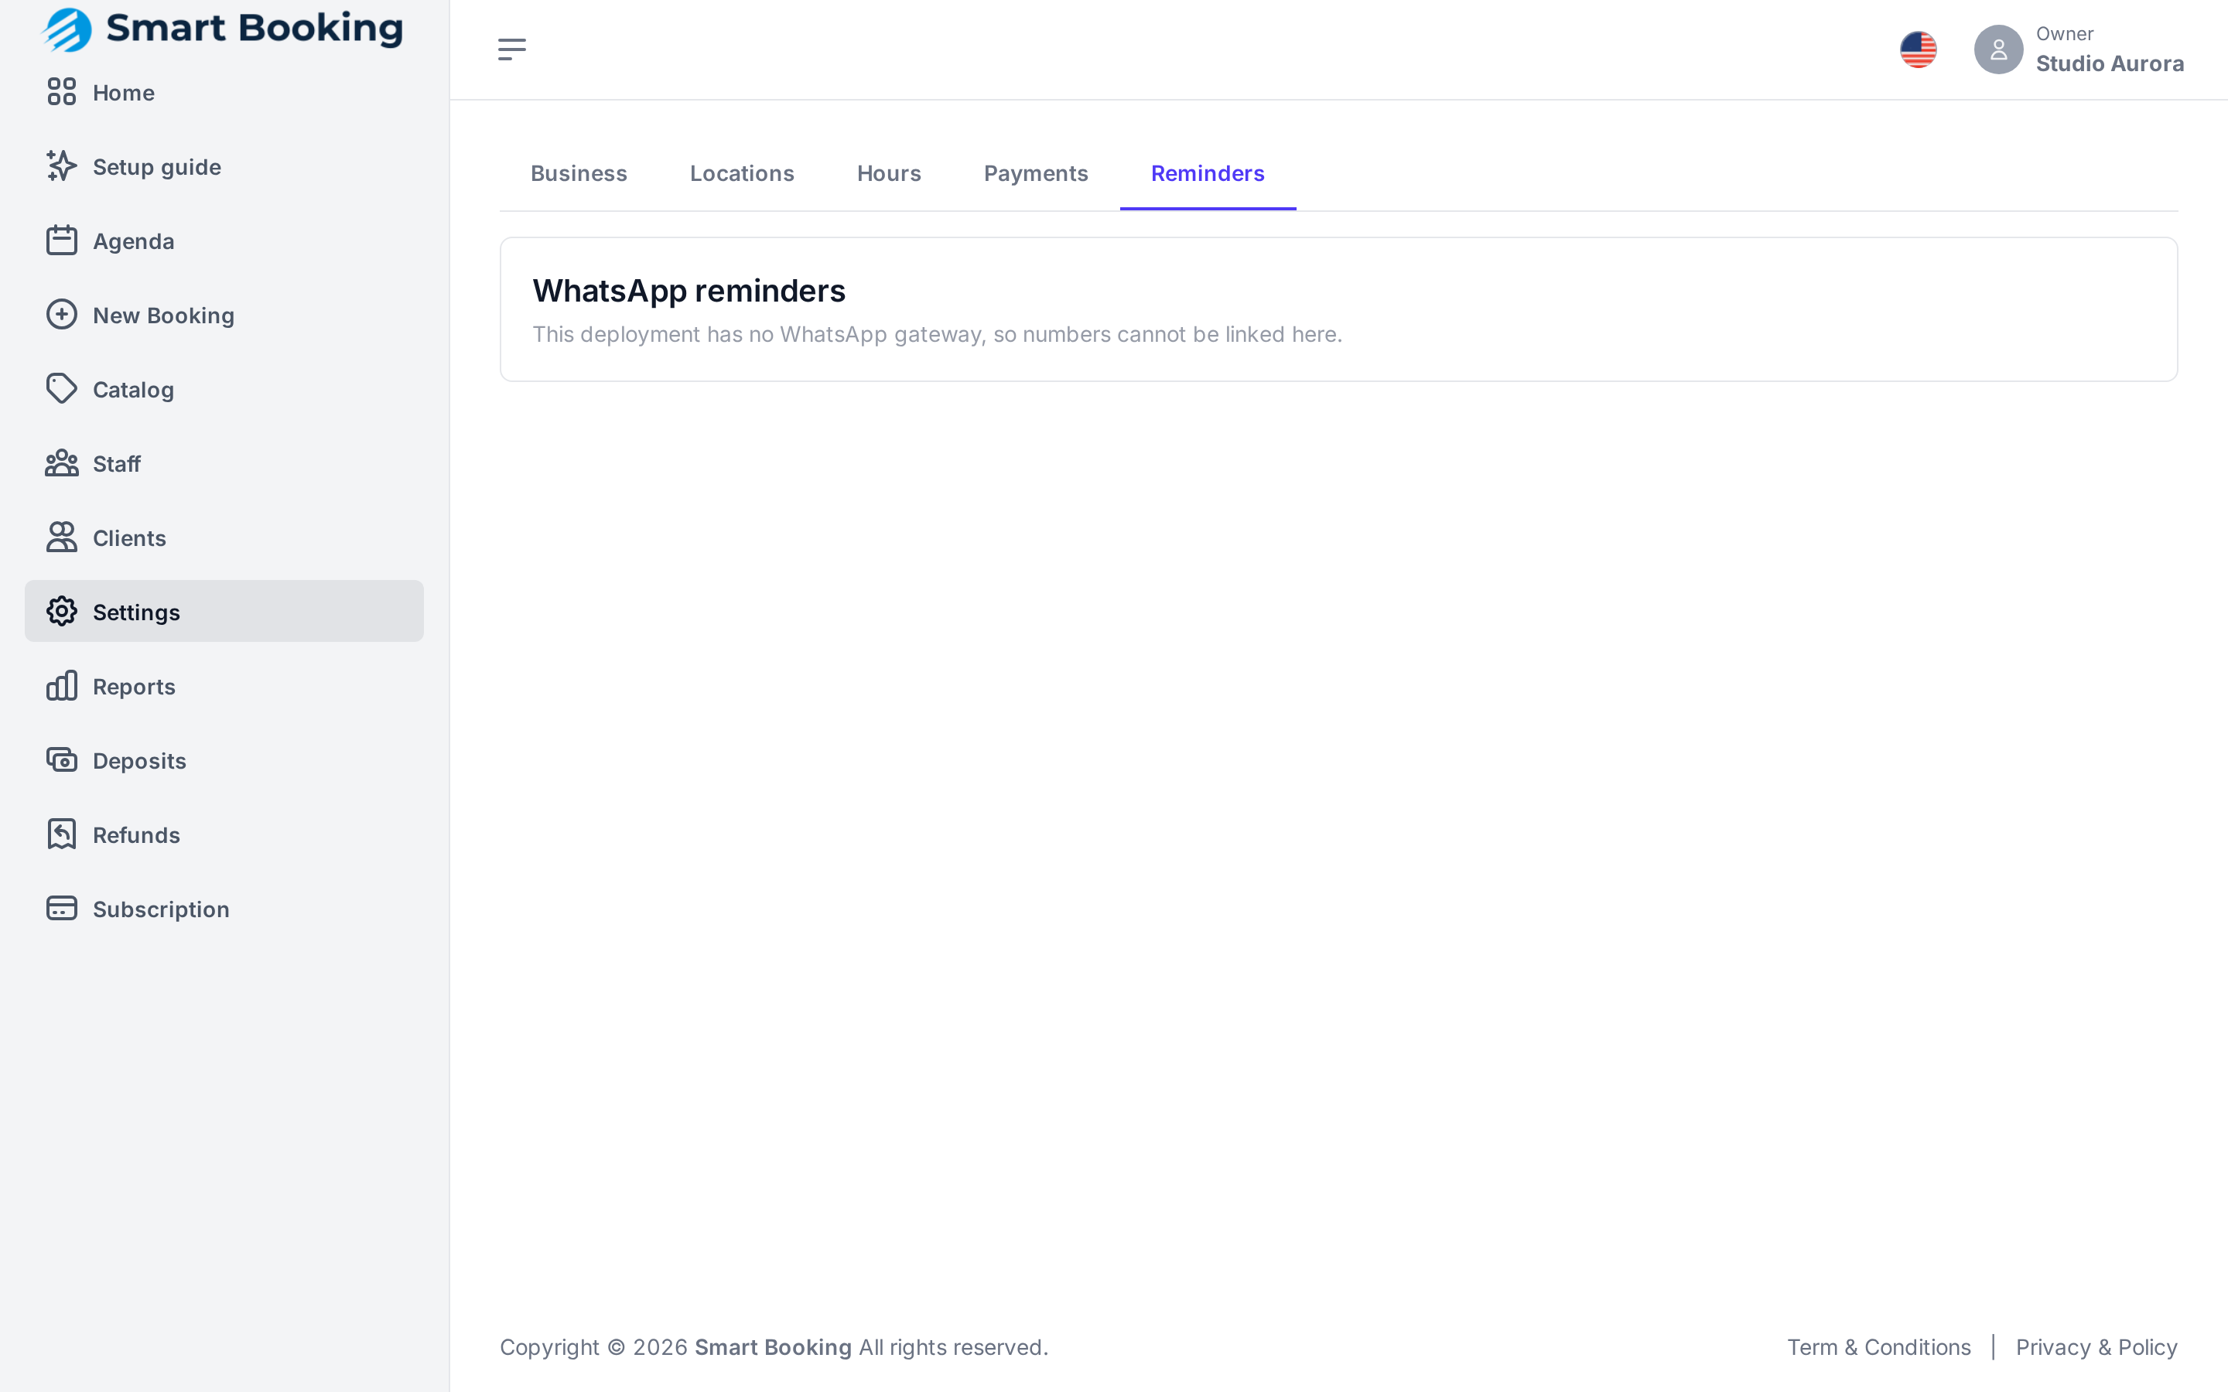Image resolution: width=2228 pixels, height=1392 pixels.
Task: Open the language selector US flag
Action: click(1918, 49)
